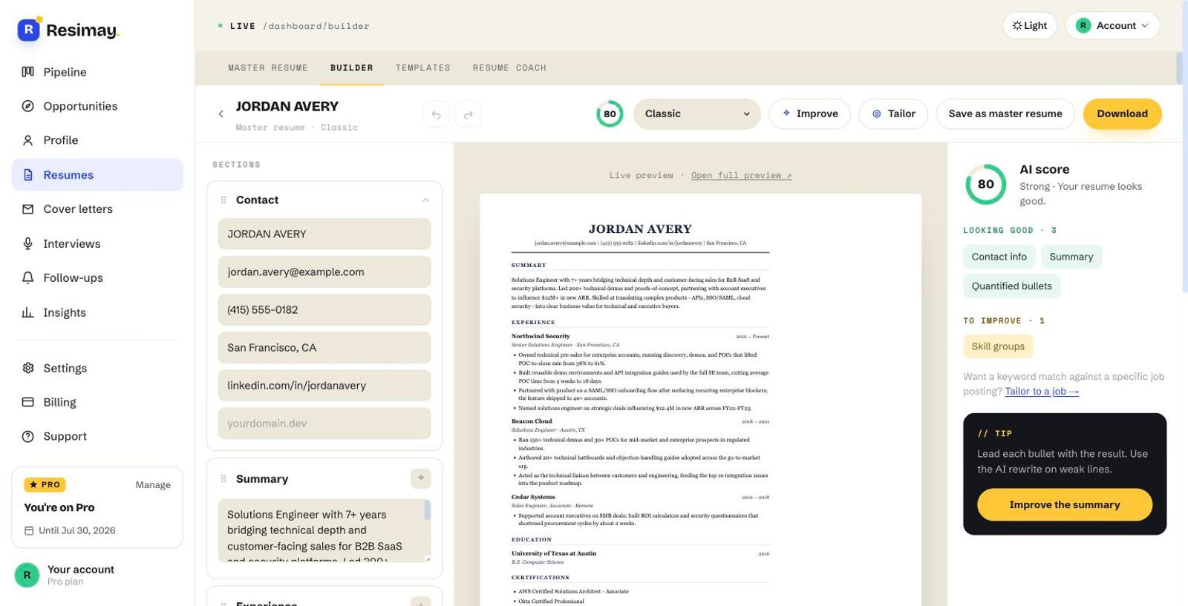Click the Improve button
This screenshot has height=606, width=1188.
[810, 114]
